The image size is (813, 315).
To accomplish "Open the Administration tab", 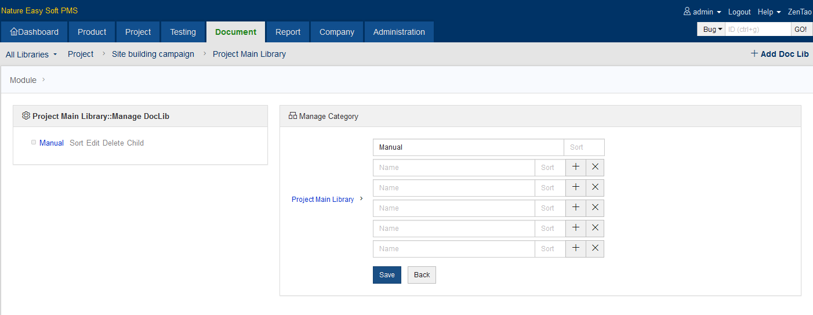I will click(399, 32).
